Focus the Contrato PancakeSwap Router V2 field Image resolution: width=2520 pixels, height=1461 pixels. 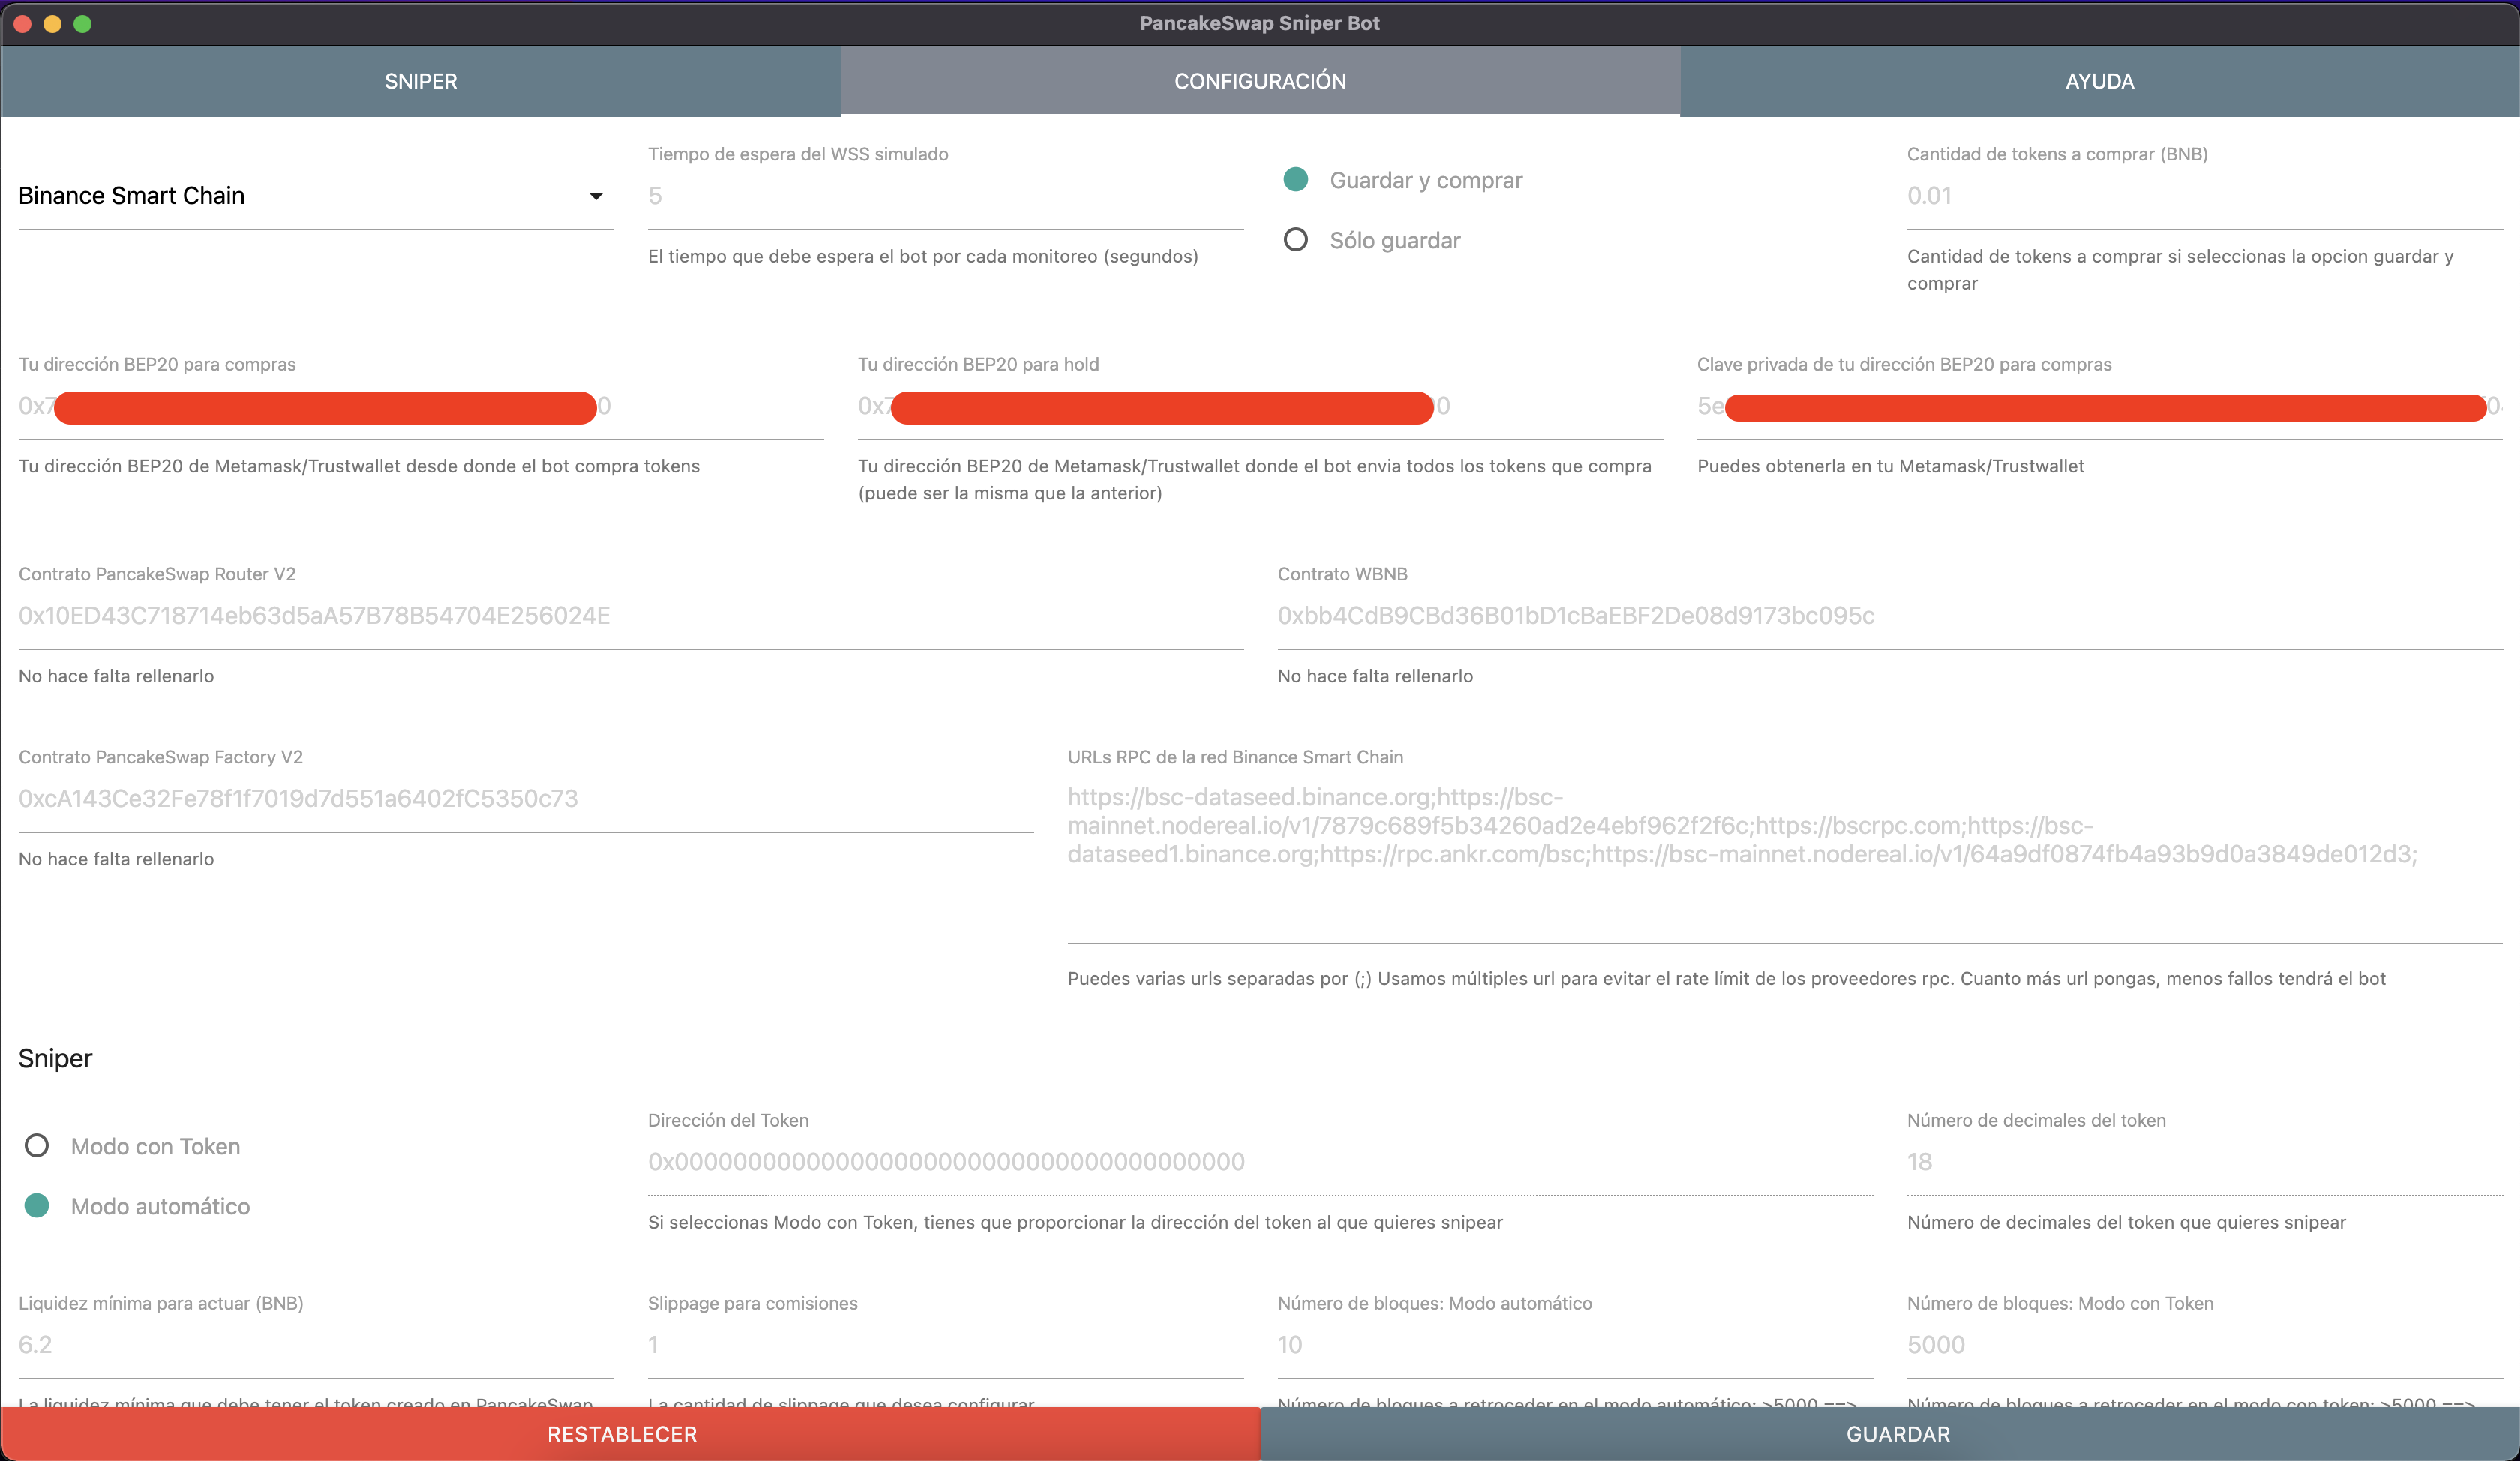(631, 616)
